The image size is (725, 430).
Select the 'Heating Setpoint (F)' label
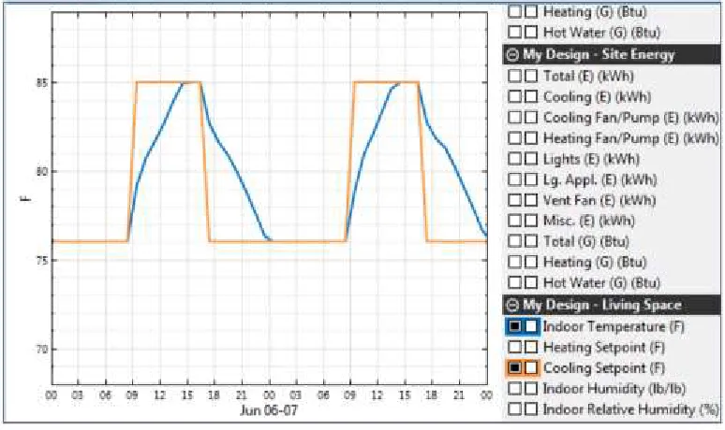(x=604, y=348)
